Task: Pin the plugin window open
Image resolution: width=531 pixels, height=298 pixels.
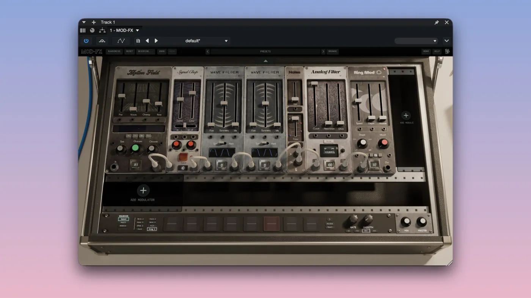Action: click(437, 22)
